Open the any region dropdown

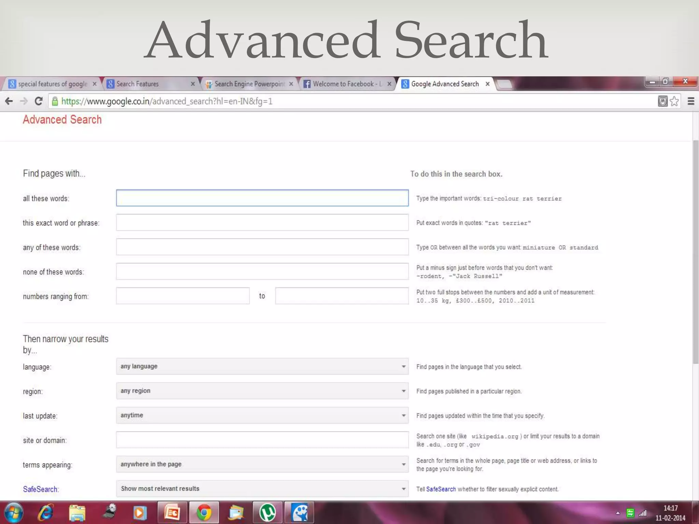tap(262, 391)
